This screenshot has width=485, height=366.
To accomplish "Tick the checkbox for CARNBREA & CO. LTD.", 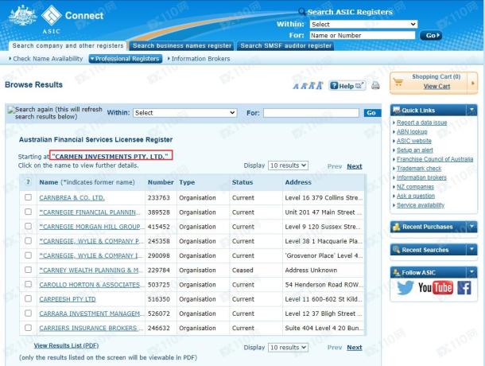I will click(x=28, y=197).
